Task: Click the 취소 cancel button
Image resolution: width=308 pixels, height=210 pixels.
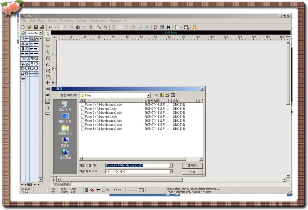Action: [x=192, y=171]
